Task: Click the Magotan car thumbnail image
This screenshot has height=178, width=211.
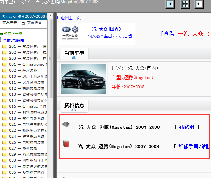Action: click(83, 79)
